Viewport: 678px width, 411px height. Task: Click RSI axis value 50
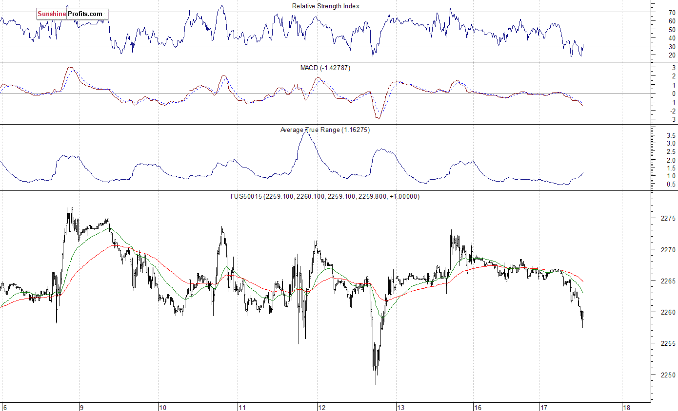[x=672, y=30]
